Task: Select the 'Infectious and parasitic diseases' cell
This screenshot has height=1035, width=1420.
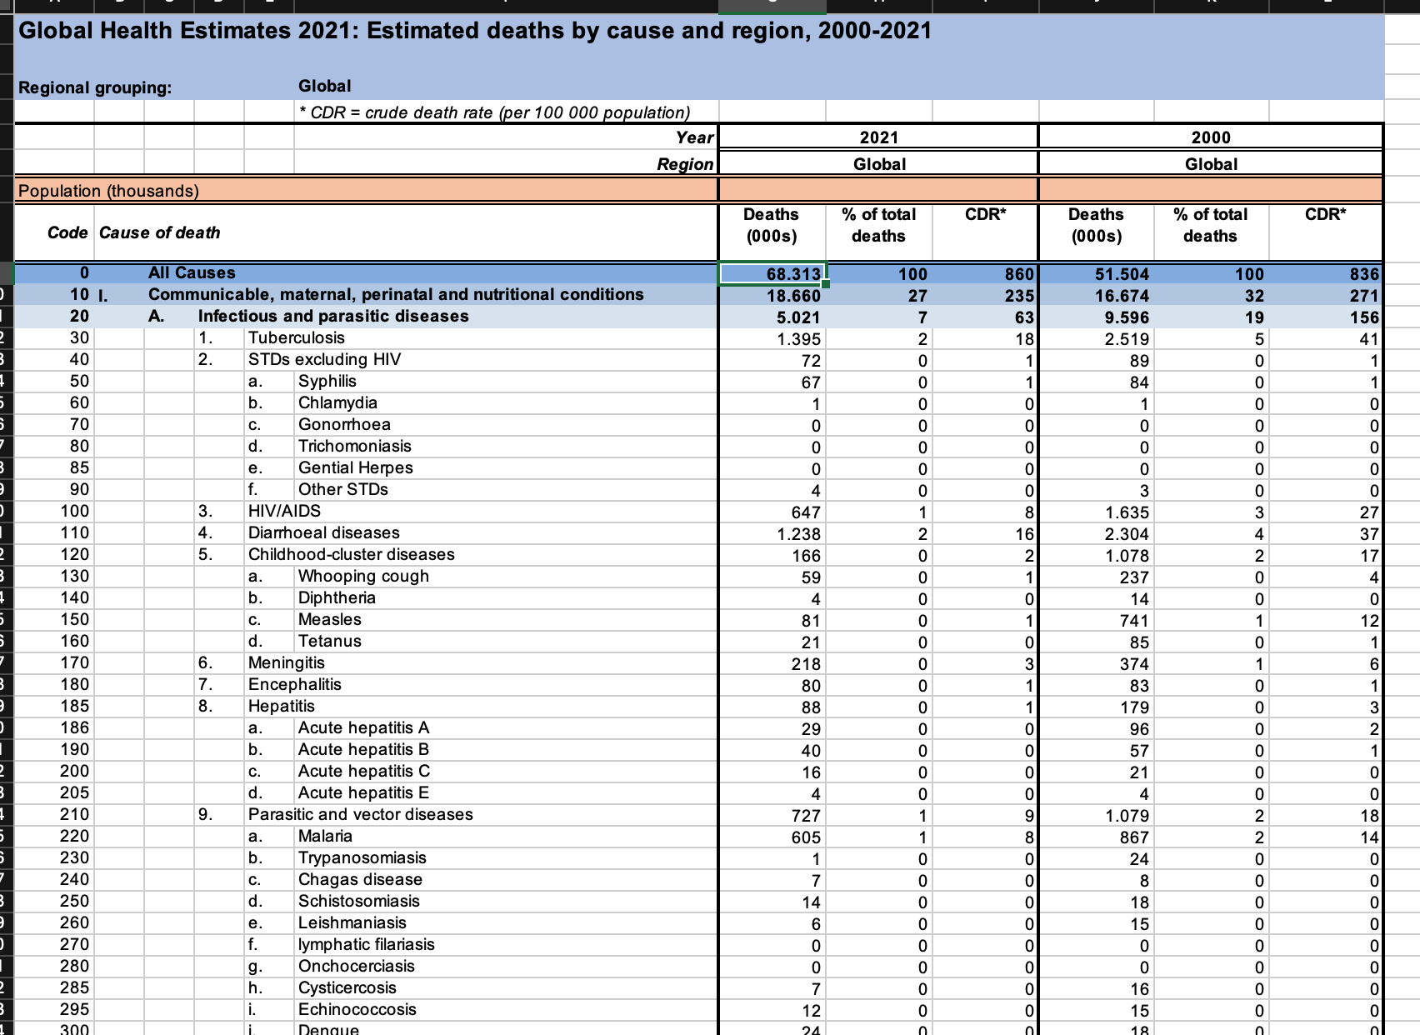Action: click(333, 316)
